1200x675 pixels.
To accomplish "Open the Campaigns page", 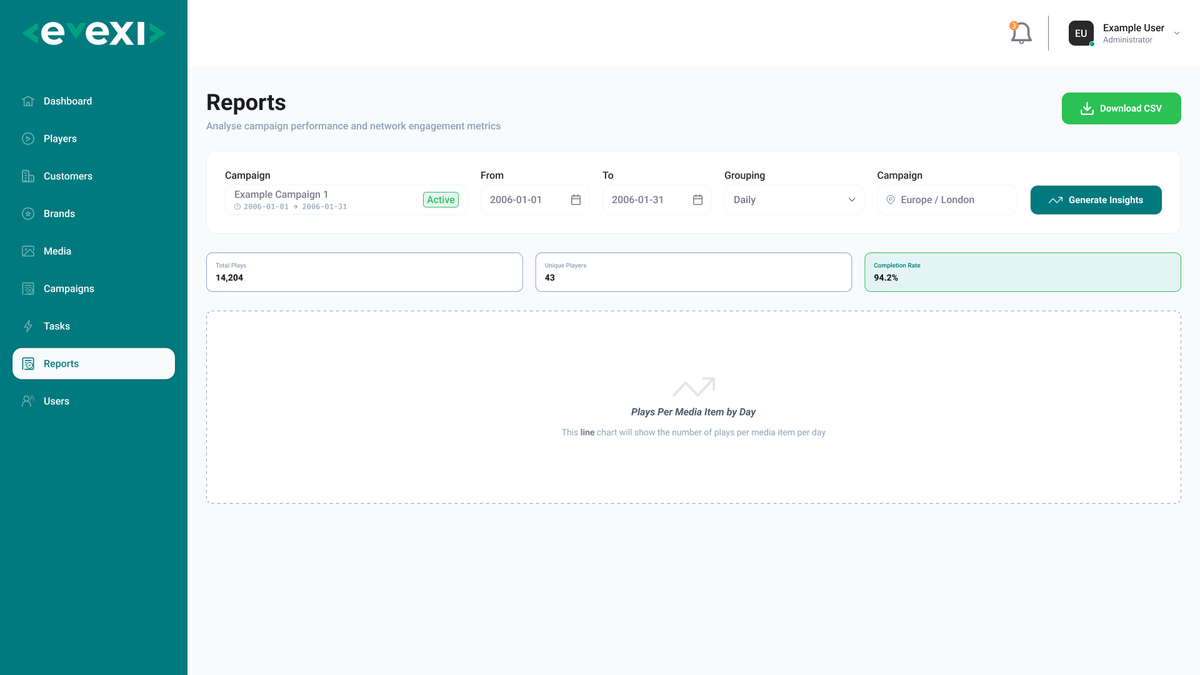I will pyautogui.click(x=94, y=289).
